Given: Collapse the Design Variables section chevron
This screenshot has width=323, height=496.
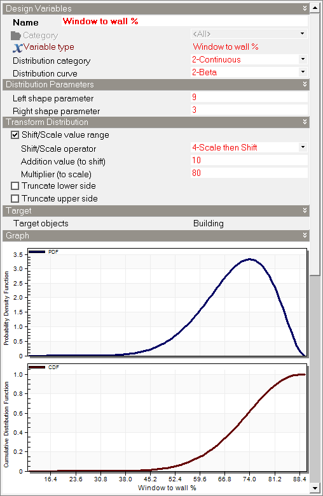Looking at the screenshot, I should [305, 8].
